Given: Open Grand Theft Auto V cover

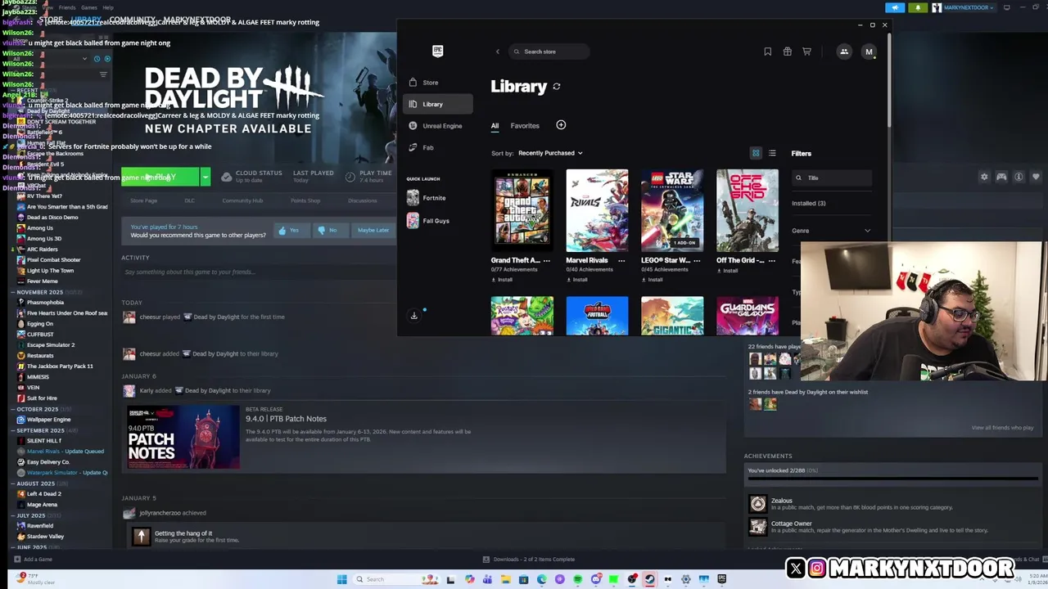Looking at the screenshot, I should click(522, 210).
